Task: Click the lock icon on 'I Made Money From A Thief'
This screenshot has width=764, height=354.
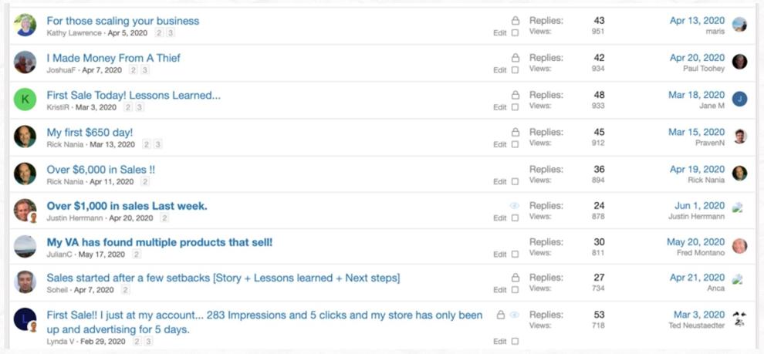Action: tap(515, 58)
